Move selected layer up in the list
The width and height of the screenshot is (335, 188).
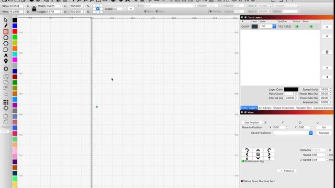[327, 27]
